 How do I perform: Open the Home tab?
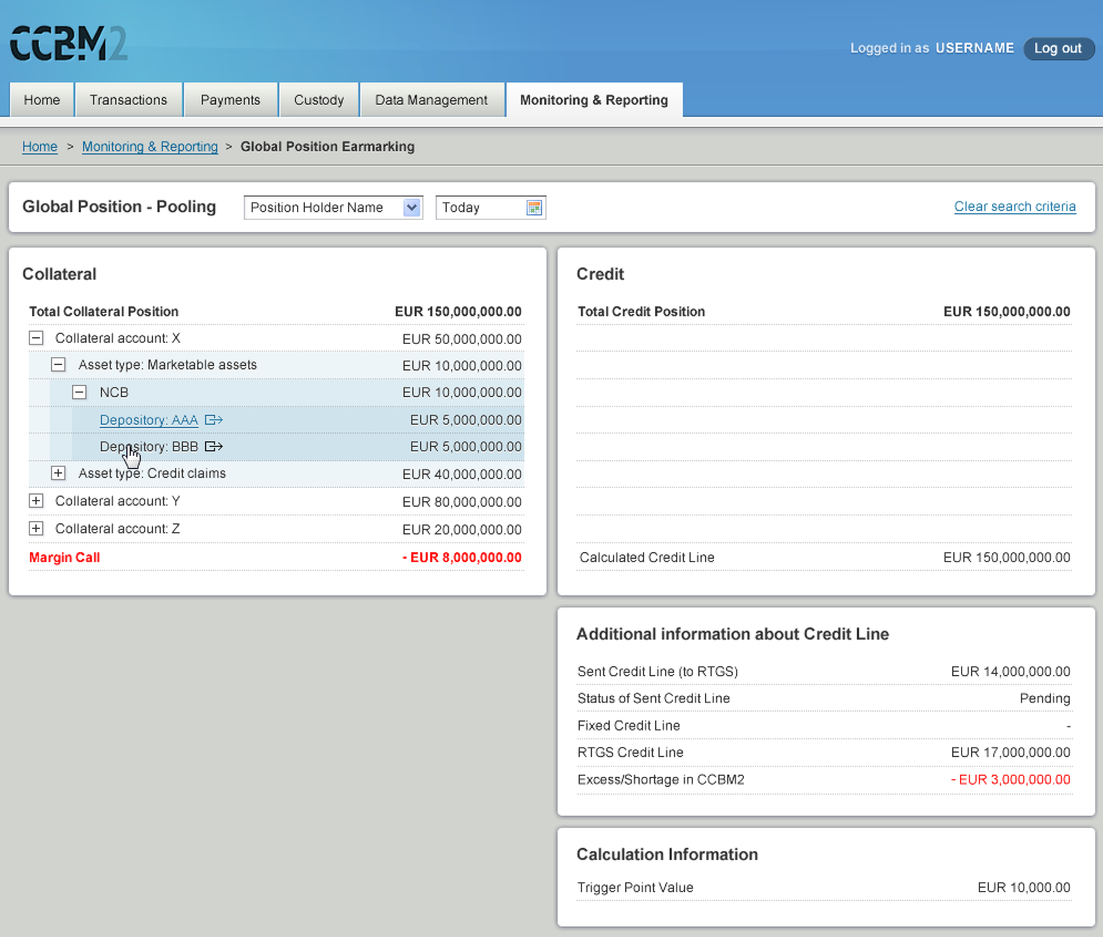click(x=42, y=100)
